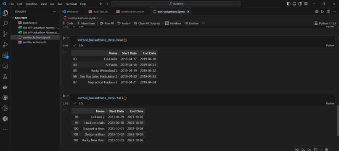
Task: Open the Variables panel
Action: [173, 23]
